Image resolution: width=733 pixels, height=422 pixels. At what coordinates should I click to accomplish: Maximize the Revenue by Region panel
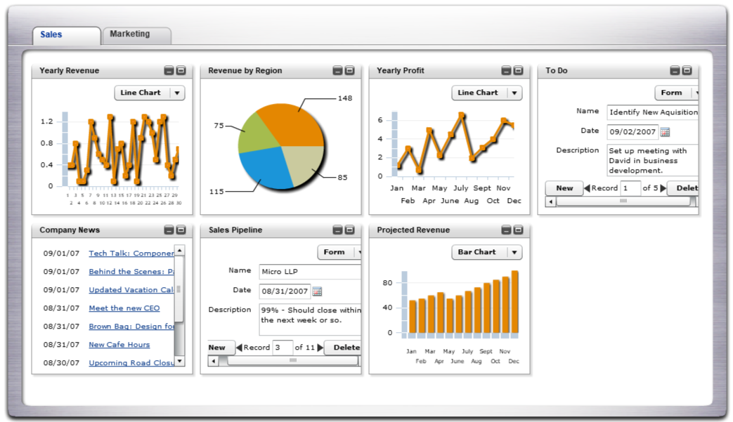[350, 70]
